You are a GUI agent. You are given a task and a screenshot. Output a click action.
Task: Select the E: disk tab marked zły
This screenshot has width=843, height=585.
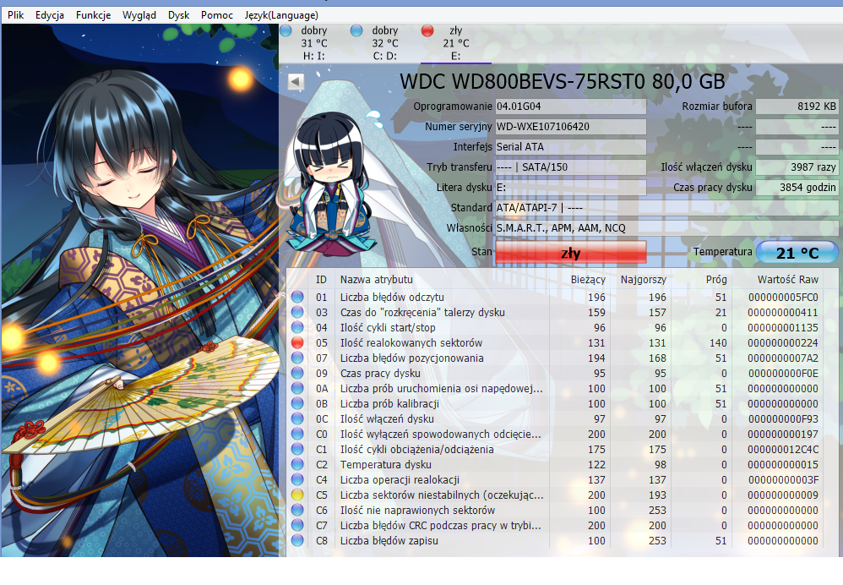coord(456,43)
